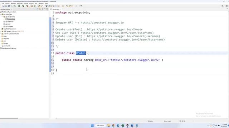Image resolution: width=229 pixels, height=128 pixels.
Task: Select the api.payload package
Action: [x=9, y=22]
